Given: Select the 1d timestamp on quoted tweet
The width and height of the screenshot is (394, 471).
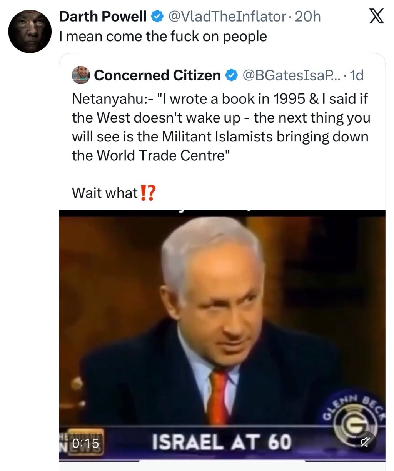Looking at the screenshot, I should point(356,75).
